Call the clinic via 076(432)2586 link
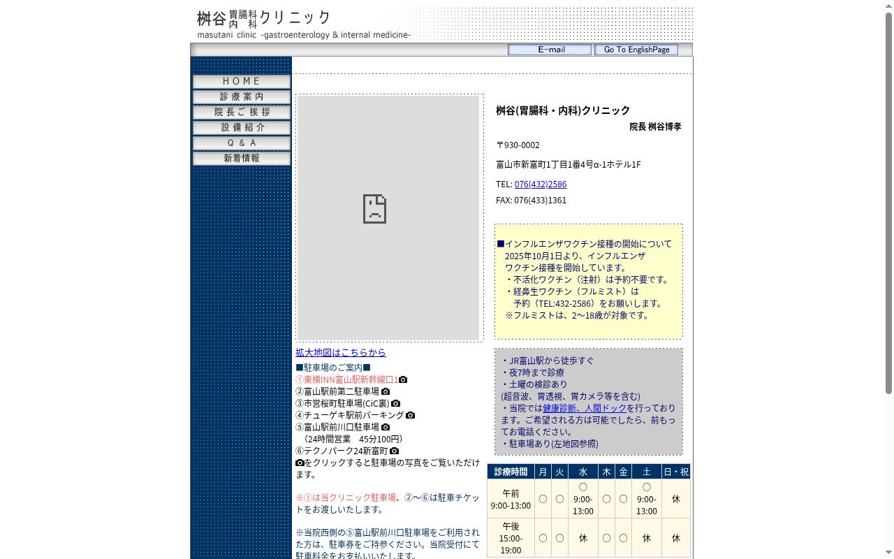 point(541,184)
